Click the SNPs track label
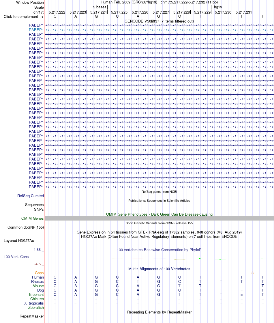 39,209
